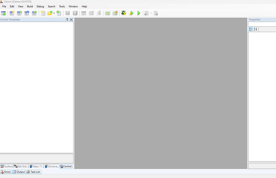Expand the navigate-back dropdown arrow
276x178 pixels.
(x=150, y=13)
